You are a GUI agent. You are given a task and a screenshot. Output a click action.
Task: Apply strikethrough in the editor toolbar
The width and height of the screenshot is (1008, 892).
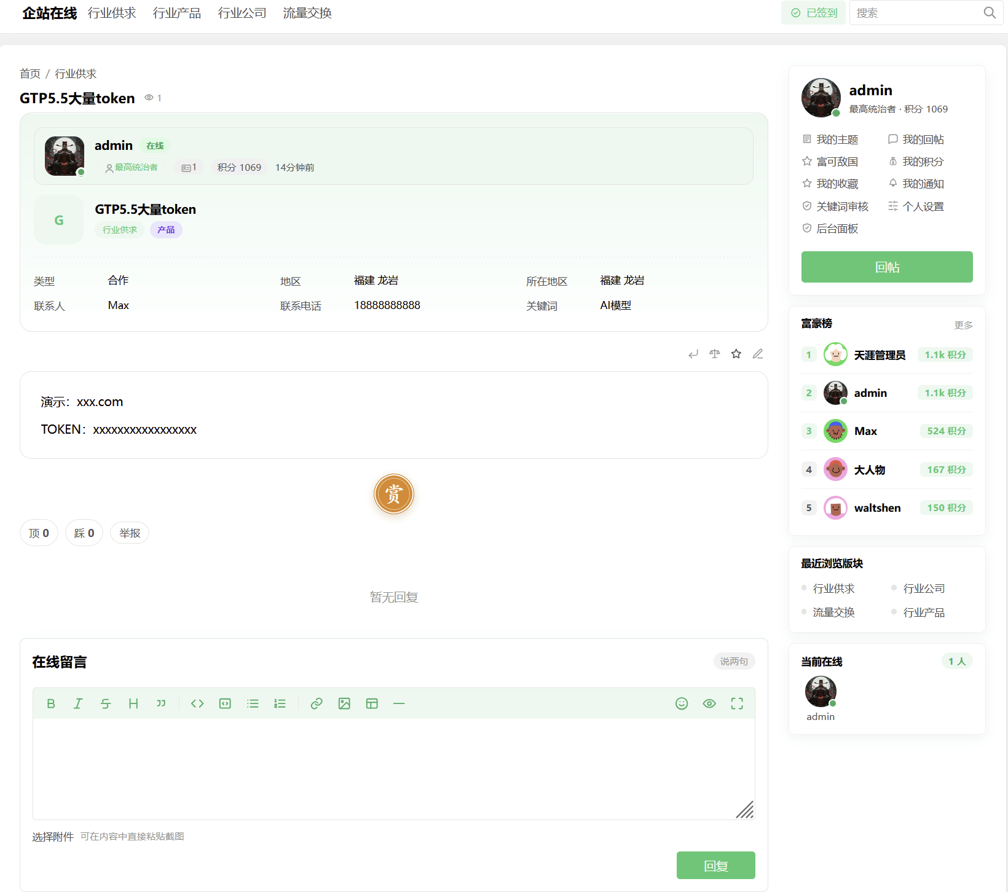[x=106, y=703]
